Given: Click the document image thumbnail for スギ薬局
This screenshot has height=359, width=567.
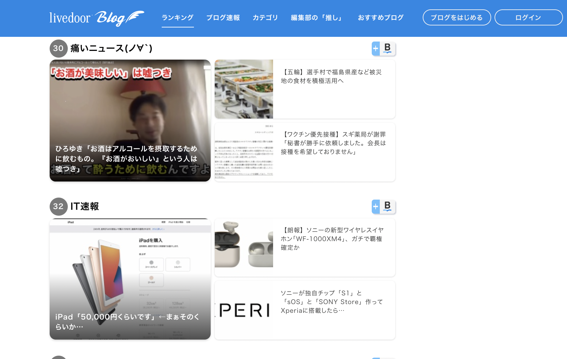Looking at the screenshot, I should [244, 152].
